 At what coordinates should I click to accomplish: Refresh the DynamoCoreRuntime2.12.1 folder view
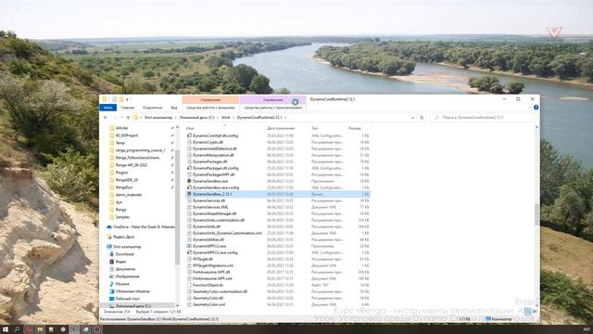(422, 118)
